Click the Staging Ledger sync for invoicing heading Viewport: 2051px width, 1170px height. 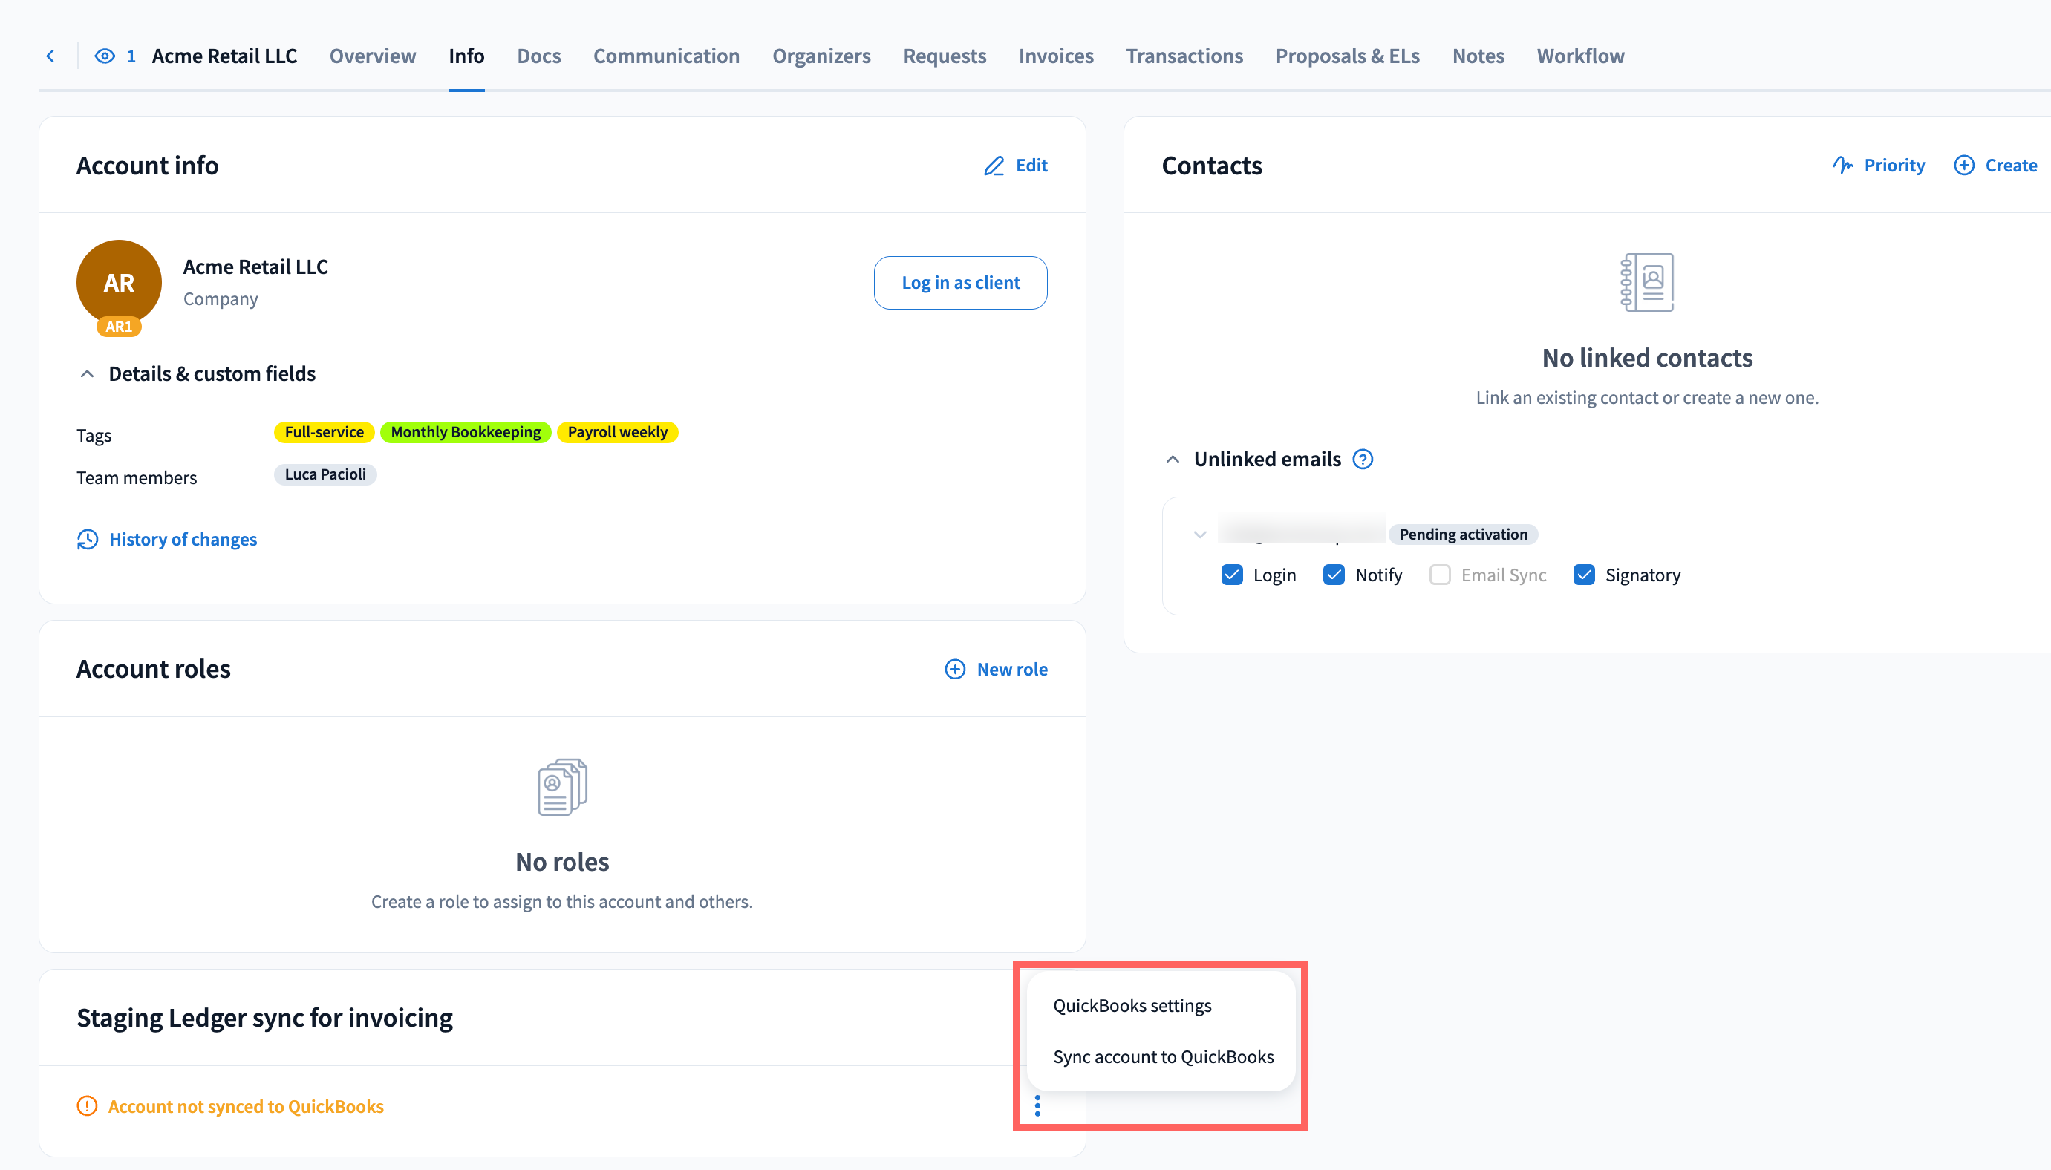coord(264,1017)
